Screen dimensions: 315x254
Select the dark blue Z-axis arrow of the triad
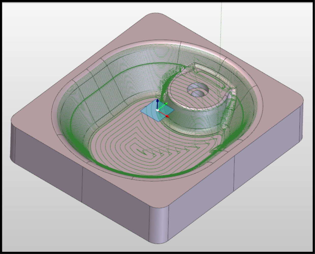click(x=157, y=104)
